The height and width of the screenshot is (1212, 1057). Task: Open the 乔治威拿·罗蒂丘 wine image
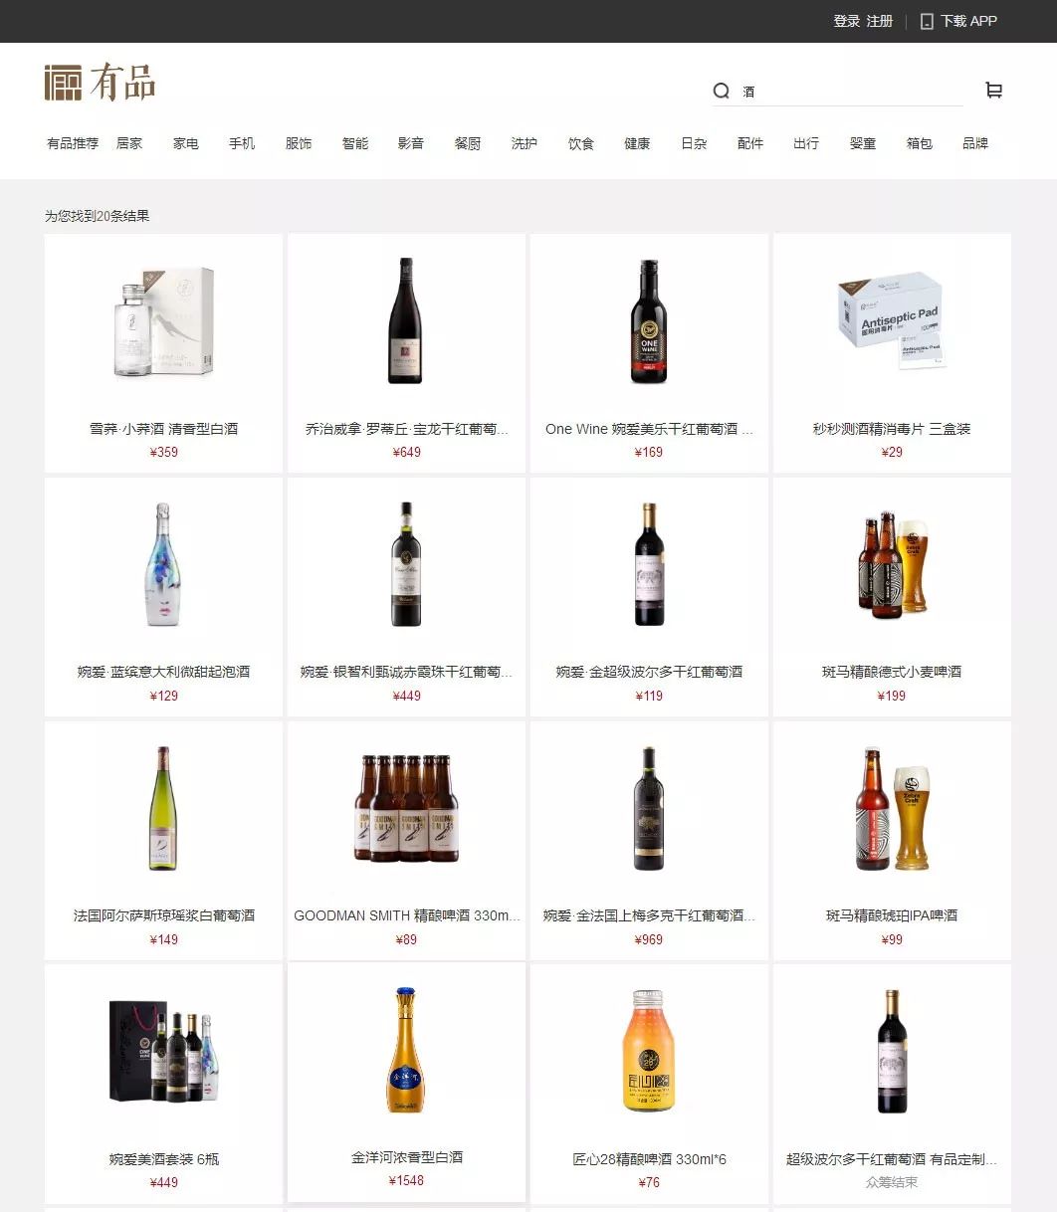(406, 320)
